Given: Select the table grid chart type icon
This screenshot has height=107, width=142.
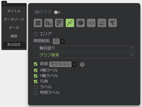Looking at the screenshot, I should [38, 23].
